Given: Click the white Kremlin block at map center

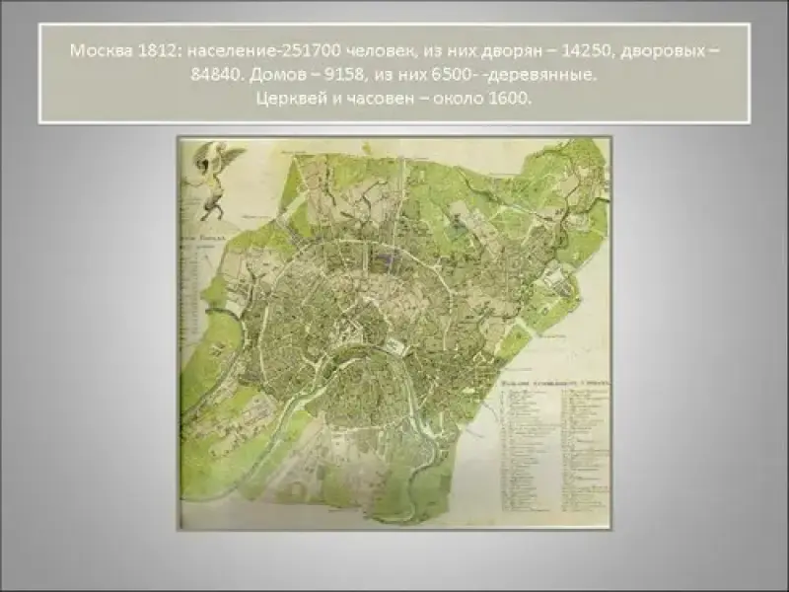Looking at the screenshot, I should (x=396, y=346).
